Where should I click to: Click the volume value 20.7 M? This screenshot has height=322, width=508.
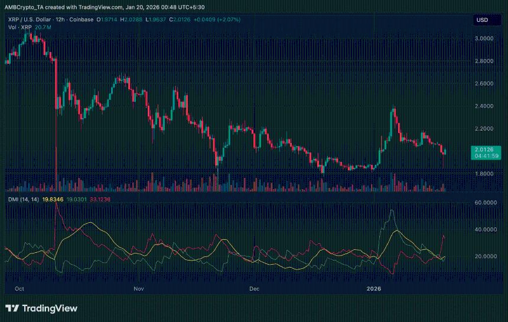coord(43,27)
